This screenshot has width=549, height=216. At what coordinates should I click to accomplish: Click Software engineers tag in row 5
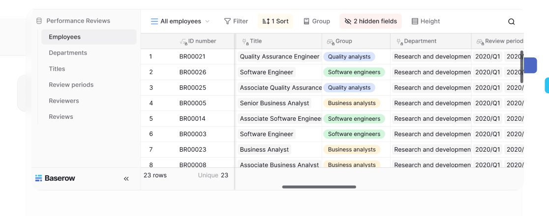click(354, 119)
